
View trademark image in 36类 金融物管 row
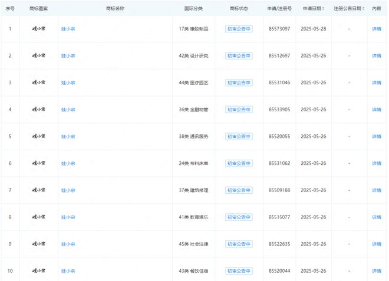click(38, 110)
